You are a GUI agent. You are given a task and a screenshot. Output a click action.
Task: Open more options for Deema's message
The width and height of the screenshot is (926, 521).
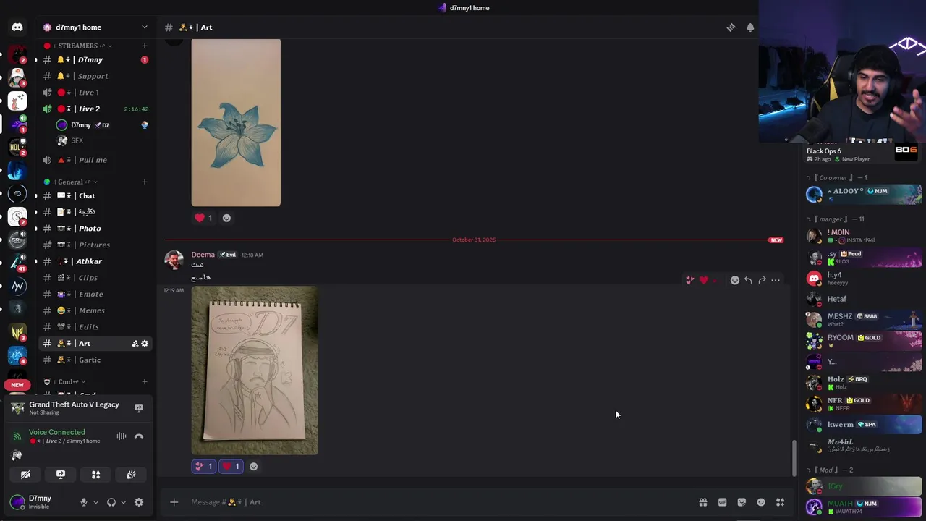coord(776,280)
